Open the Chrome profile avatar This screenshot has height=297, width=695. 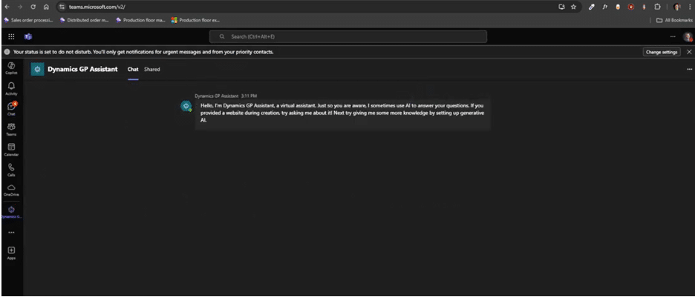[x=676, y=7]
